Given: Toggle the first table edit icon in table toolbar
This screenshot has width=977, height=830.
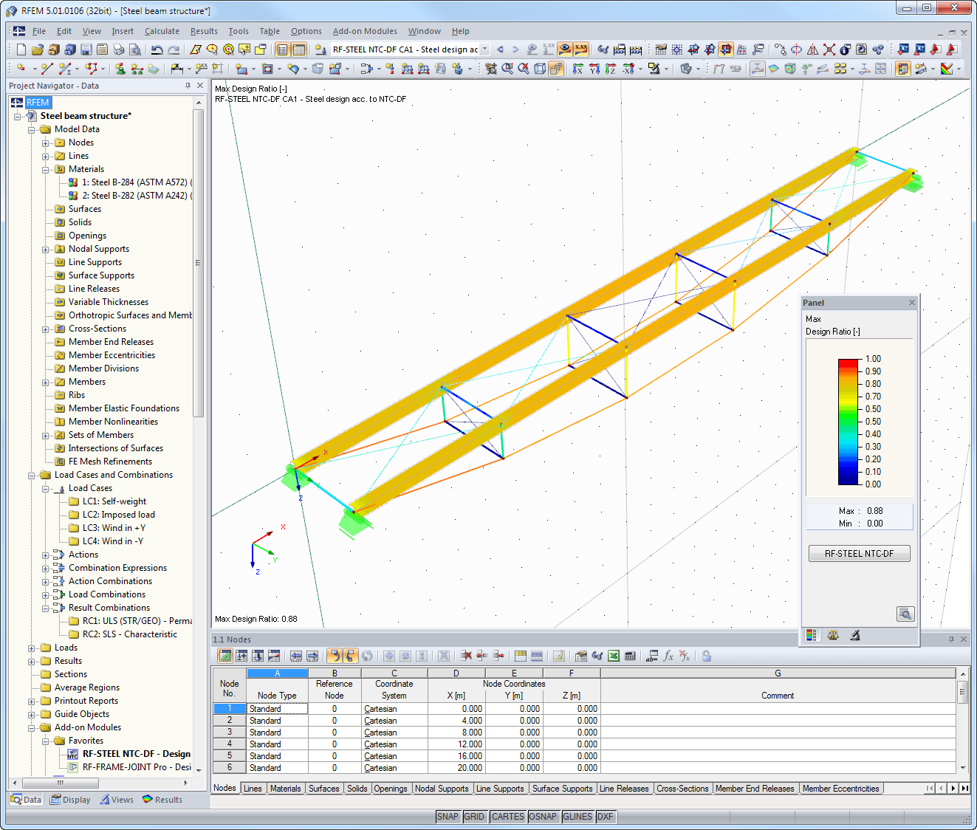Looking at the screenshot, I should coord(225,656).
